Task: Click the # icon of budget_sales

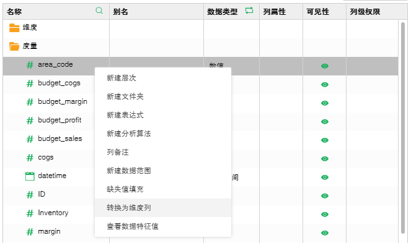Action: 30,139
